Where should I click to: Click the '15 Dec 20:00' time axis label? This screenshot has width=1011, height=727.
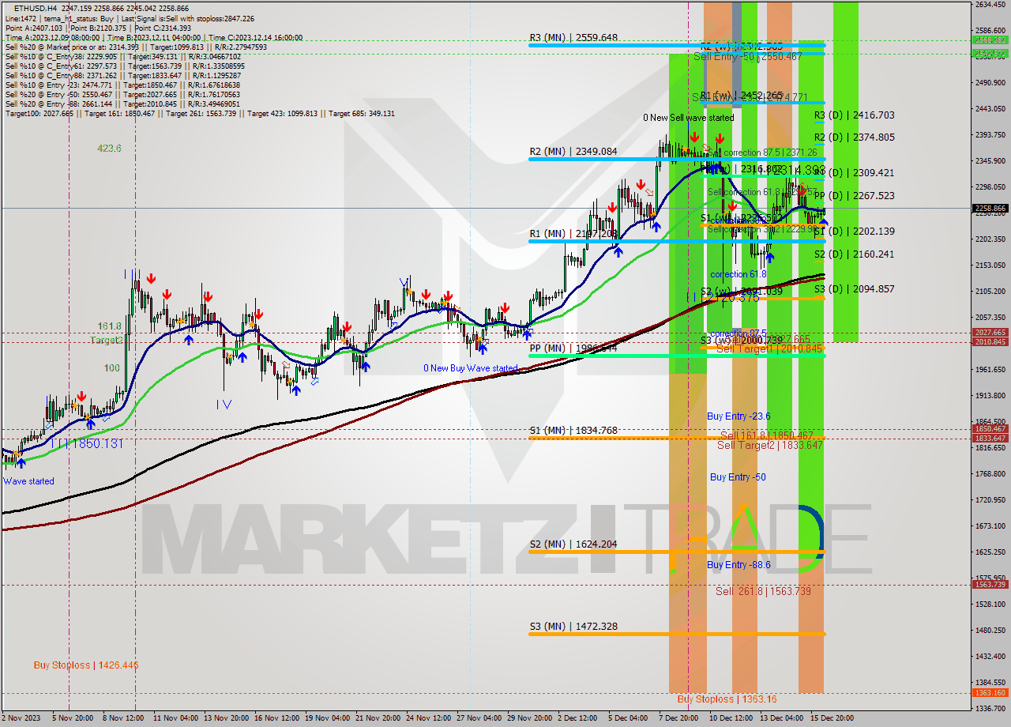[x=831, y=718]
